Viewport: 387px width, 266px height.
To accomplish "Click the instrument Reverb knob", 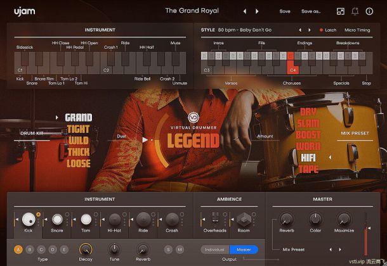I will tap(143, 250).
